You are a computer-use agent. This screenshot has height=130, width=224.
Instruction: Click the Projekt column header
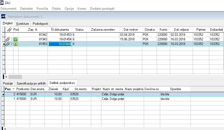(96, 89)
